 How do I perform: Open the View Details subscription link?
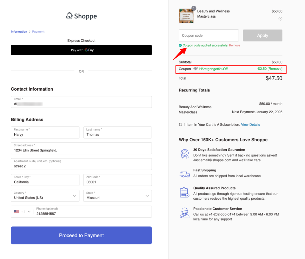[250, 125]
